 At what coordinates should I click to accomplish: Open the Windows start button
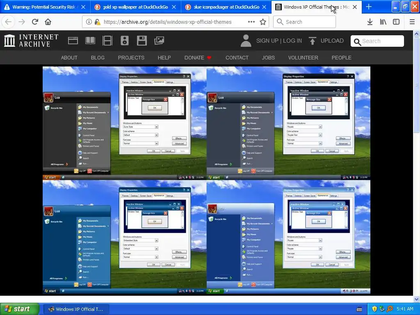[x=20, y=309]
